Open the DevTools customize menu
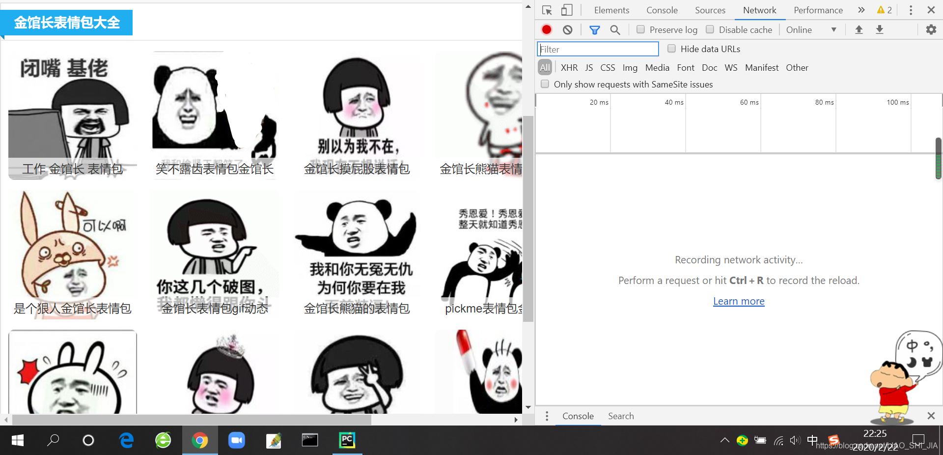Viewport: 943px width, 455px height. tap(910, 10)
